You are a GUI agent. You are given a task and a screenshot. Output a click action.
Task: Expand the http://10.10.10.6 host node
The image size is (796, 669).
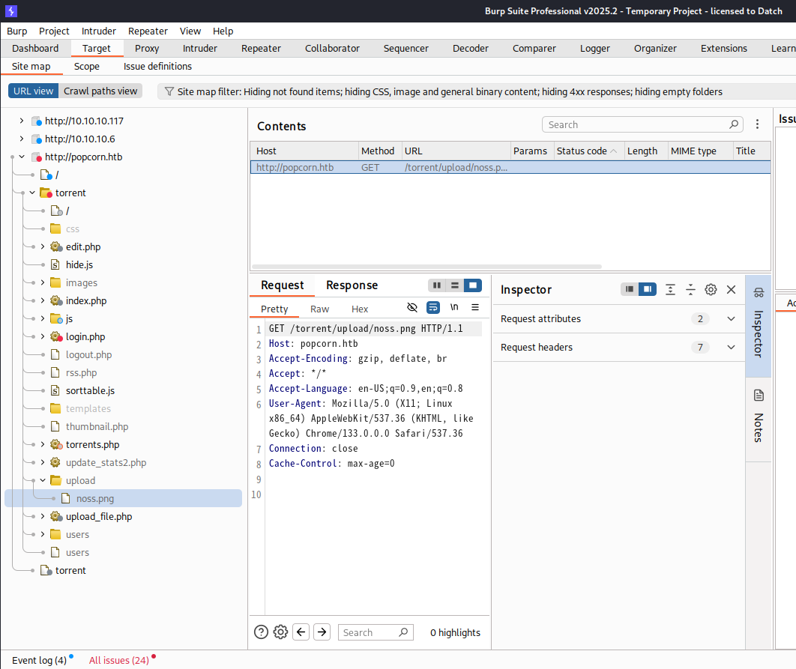tap(21, 139)
